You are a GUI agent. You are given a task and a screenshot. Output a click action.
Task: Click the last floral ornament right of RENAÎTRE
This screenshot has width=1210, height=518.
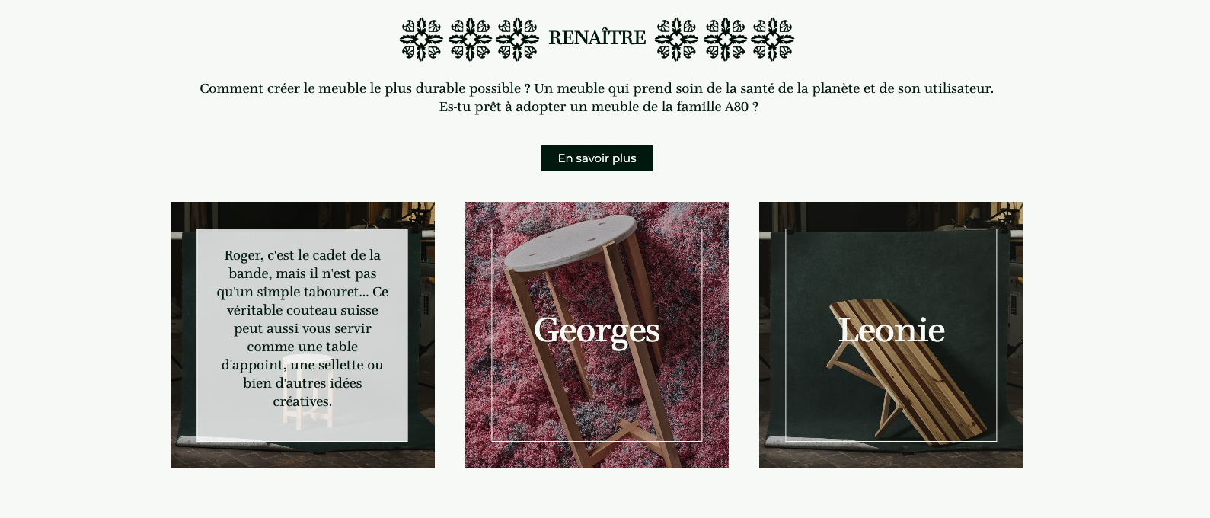click(x=773, y=39)
